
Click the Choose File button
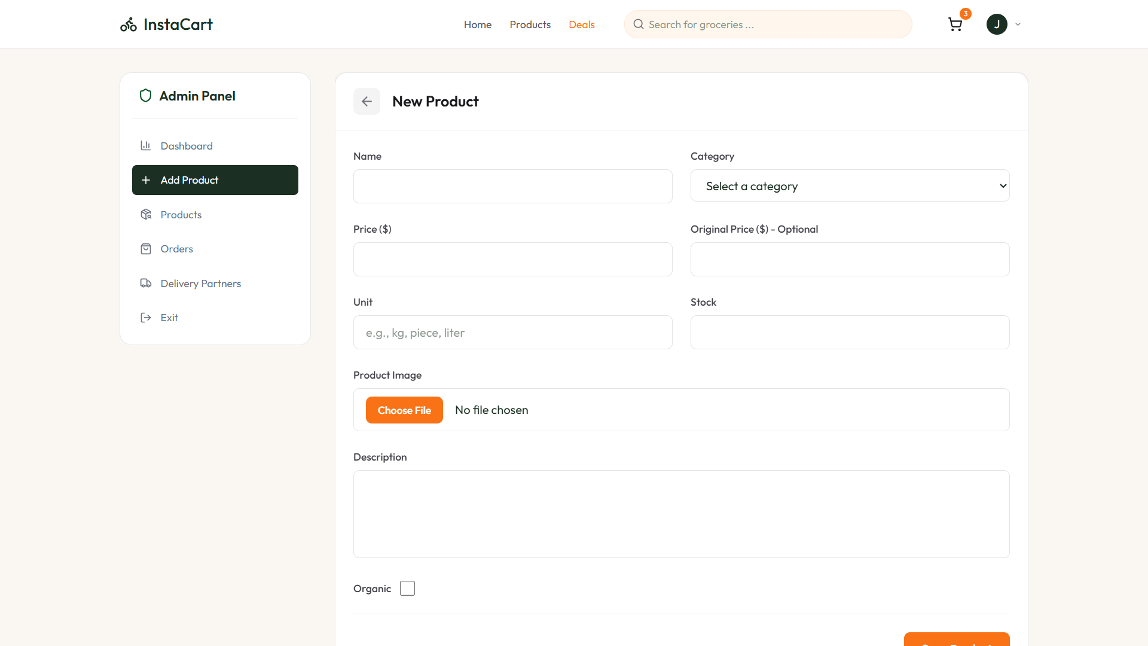click(404, 410)
